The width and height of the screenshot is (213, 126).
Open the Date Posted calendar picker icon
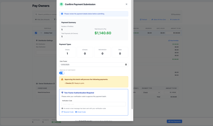click(126, 64)
